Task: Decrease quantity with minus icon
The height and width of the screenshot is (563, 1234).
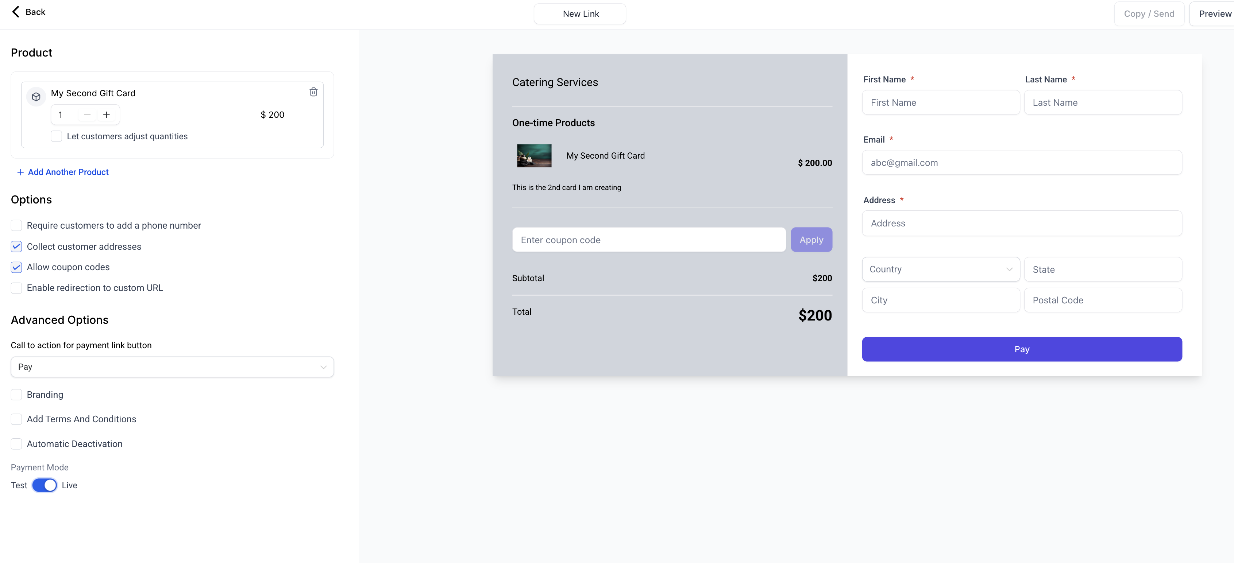Action: click(x=87, y=115)
